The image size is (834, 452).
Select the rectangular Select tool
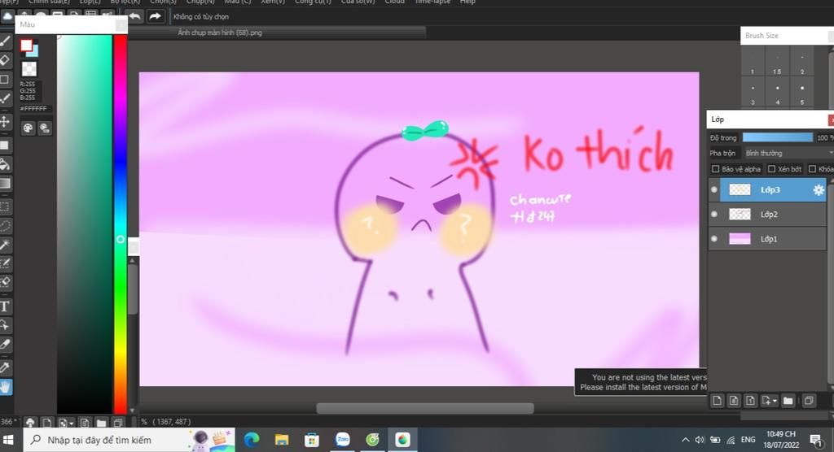[6, 206]
